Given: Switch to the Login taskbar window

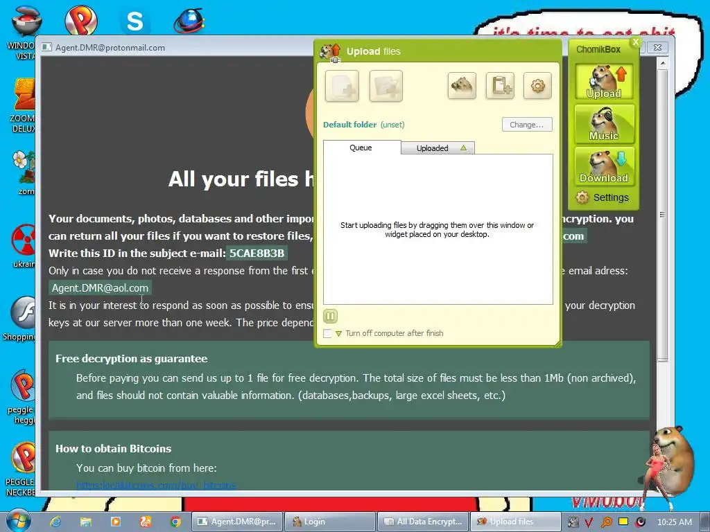Looking at the screenshot, I should 330,522.
